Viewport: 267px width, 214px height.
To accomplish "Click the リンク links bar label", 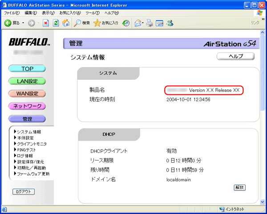I will (255, 23).
